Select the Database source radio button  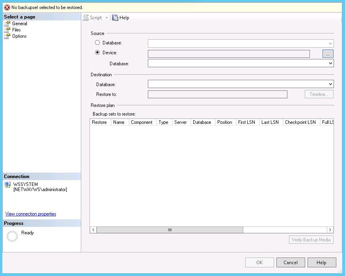click(x=97, y=43)
